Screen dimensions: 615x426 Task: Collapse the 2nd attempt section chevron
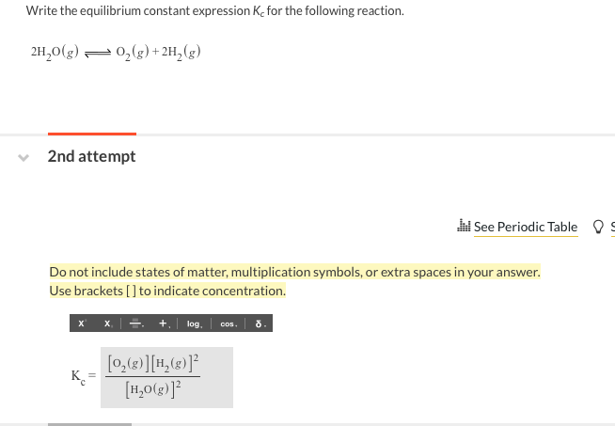24,158
